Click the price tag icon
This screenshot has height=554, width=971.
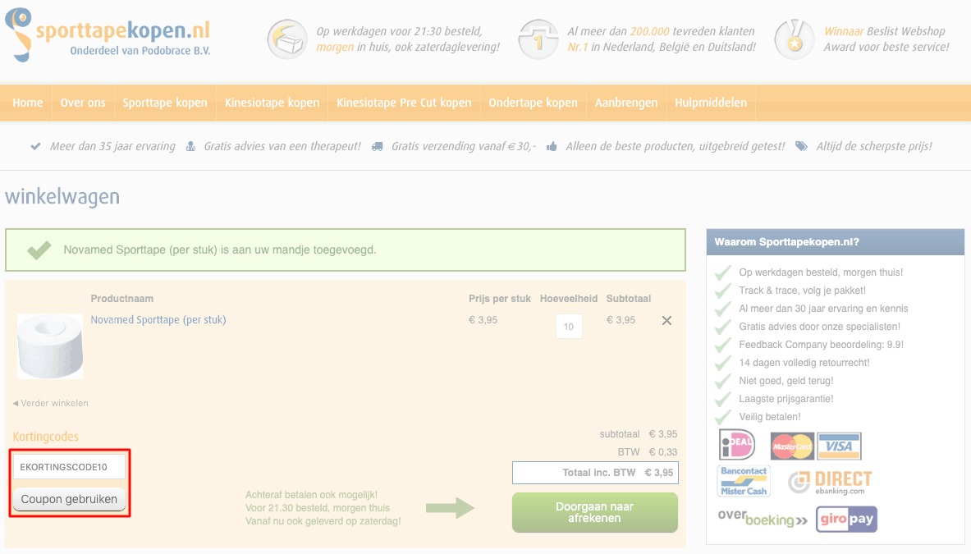point(801,147)
